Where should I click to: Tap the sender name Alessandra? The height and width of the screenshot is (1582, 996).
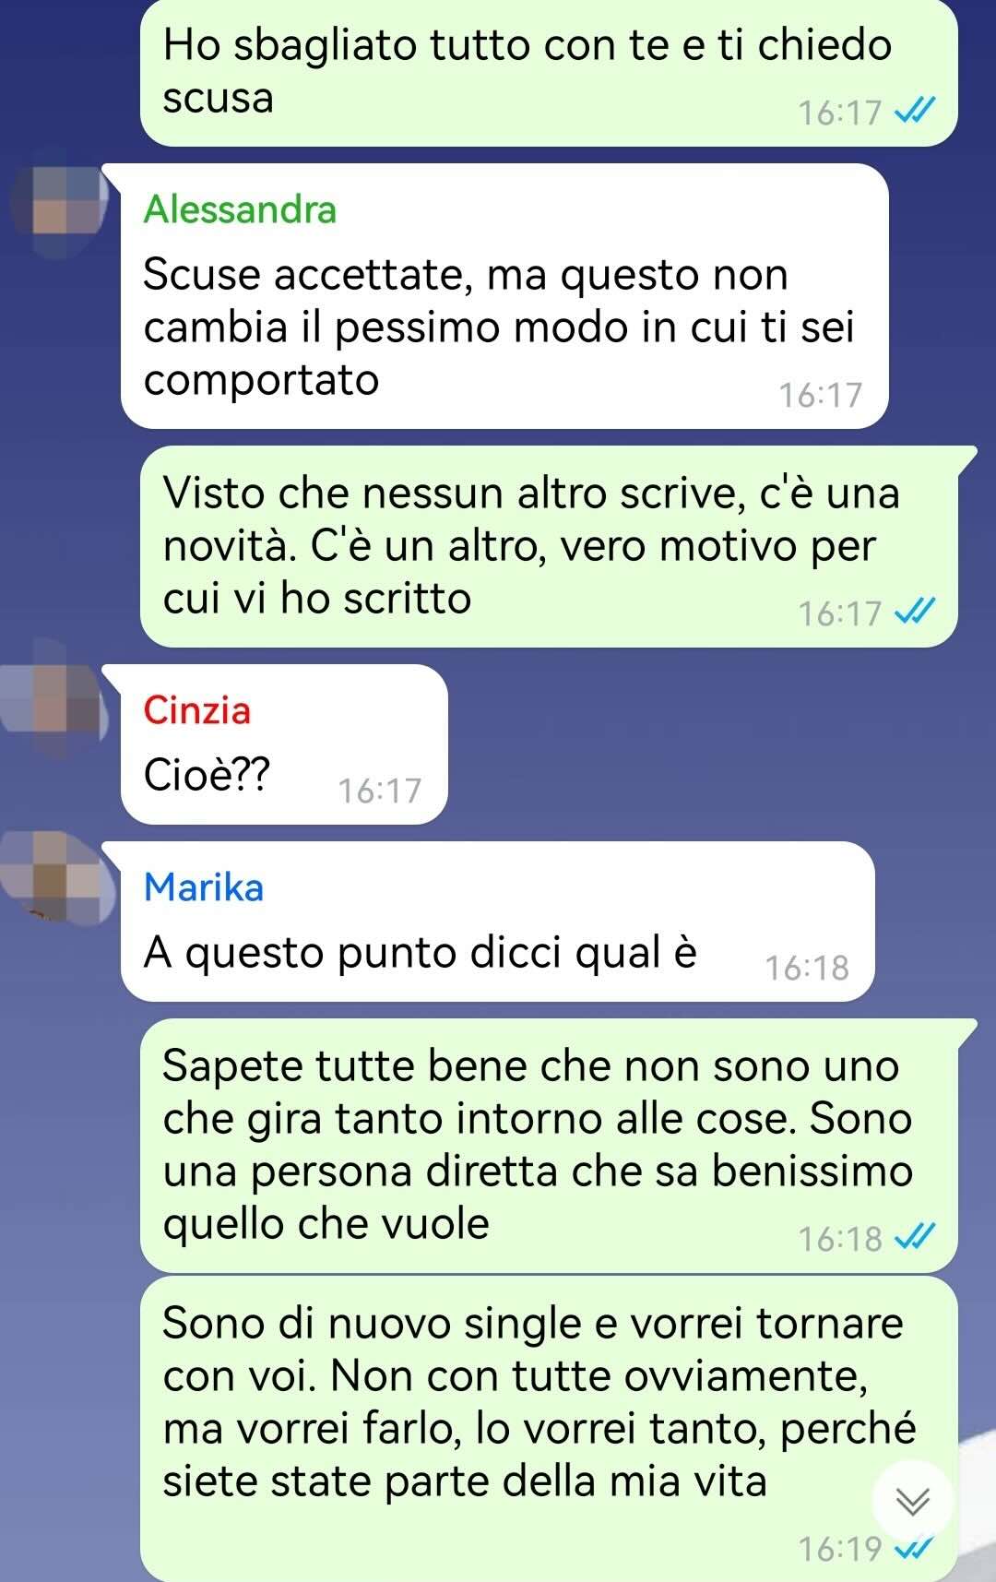(x=240, y=209)
